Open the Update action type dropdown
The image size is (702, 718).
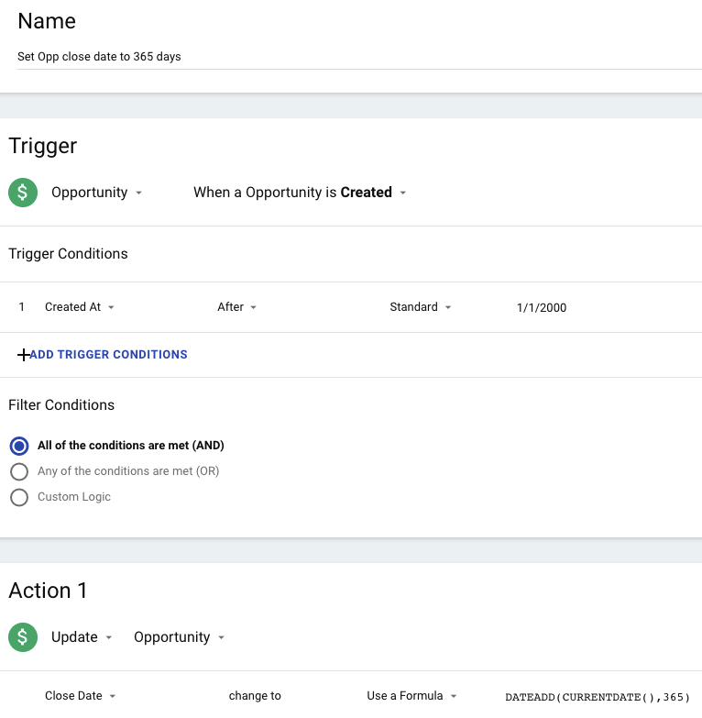82,637
